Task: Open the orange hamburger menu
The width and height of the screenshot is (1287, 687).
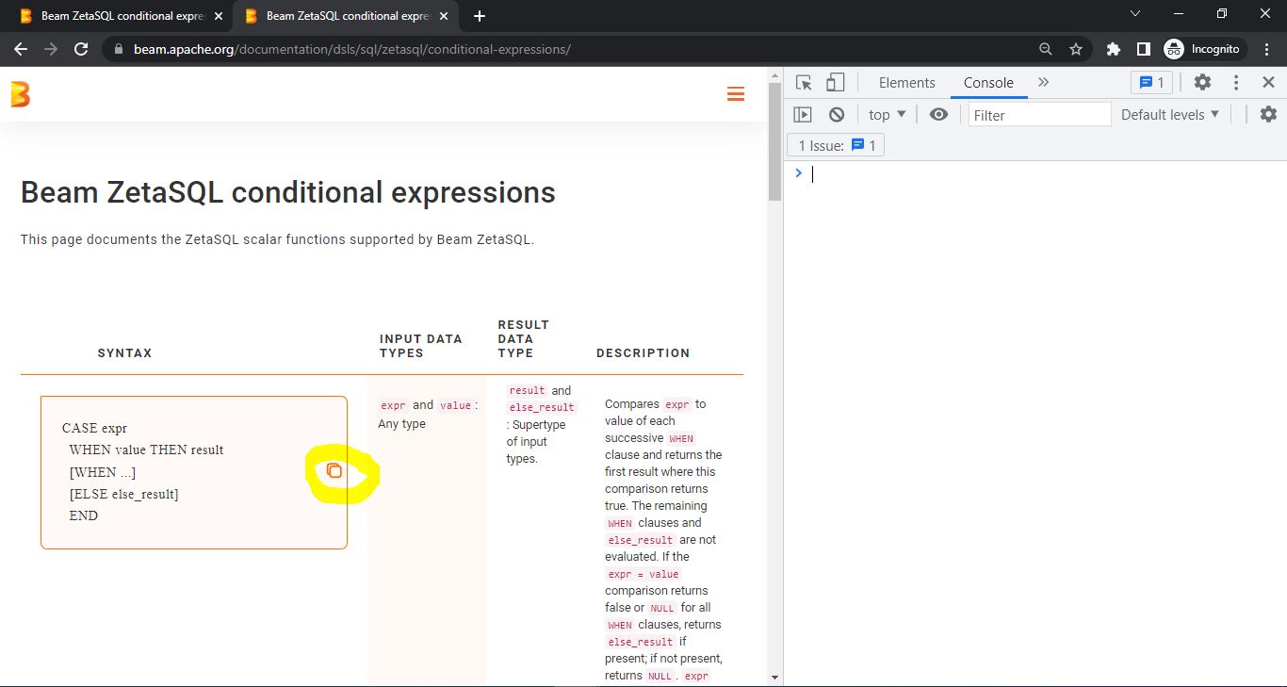Action: [x=736, y=94]
